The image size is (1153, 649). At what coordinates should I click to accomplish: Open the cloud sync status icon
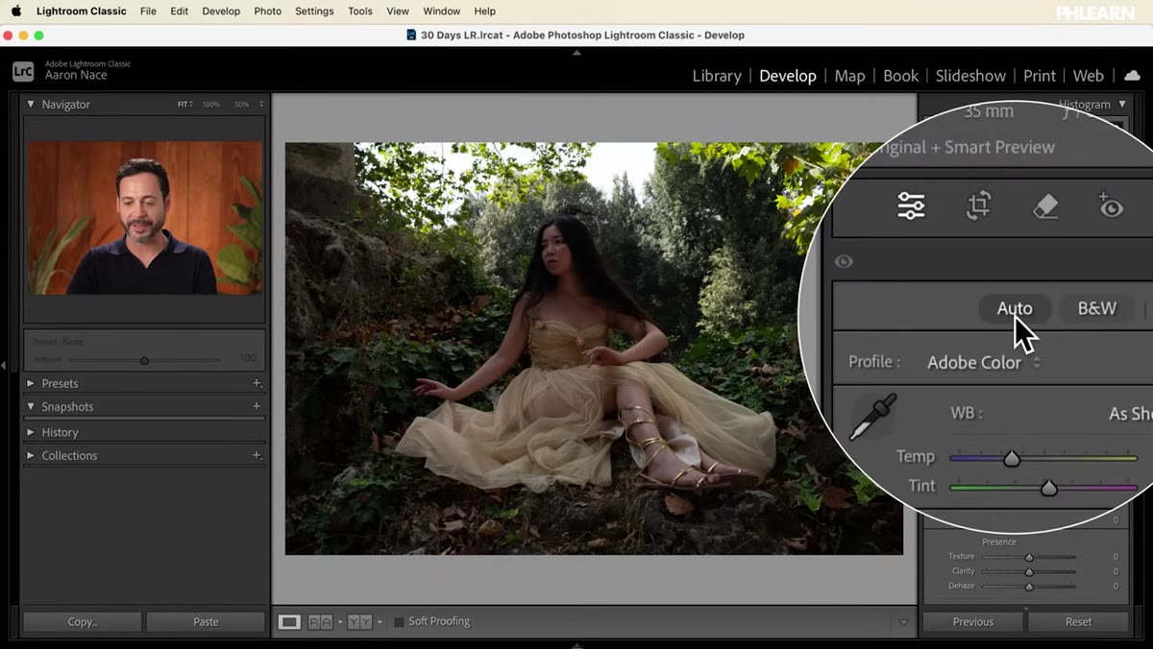click(x=1132, y=76)
